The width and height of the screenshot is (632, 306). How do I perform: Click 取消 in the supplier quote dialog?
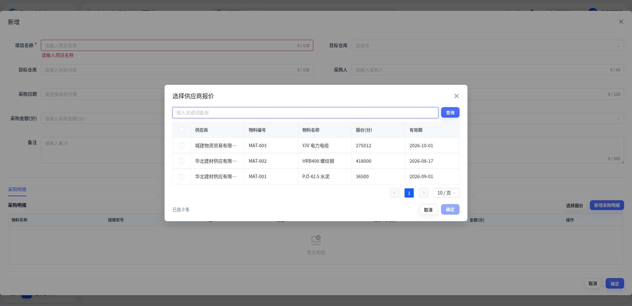(428, 210)
